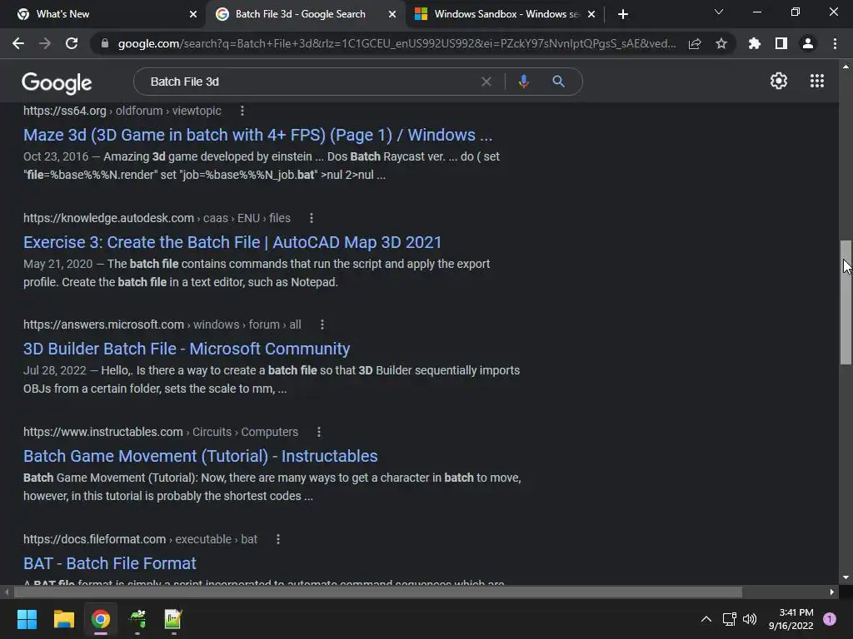This screenshot has width=853, height=639.
Task: Open the tab search dropdown arrow
Action: pyautogui.click(x=719, y=12)
